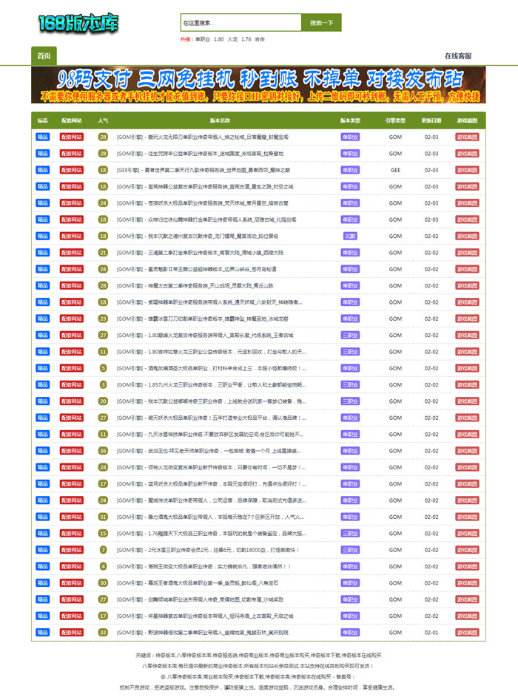This screenshot has width=518, height=697.
Task: Open the 暴力酒鬼 version link
Action: 210,517
